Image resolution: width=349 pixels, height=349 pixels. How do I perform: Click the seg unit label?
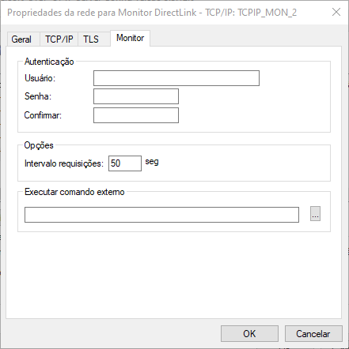click(x=152, y=162)
